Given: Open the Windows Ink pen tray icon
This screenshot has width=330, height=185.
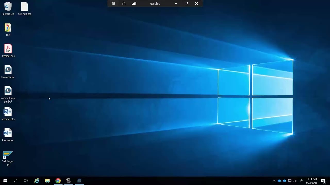Looking at the screenshot, I should click(x=301, y=181).
